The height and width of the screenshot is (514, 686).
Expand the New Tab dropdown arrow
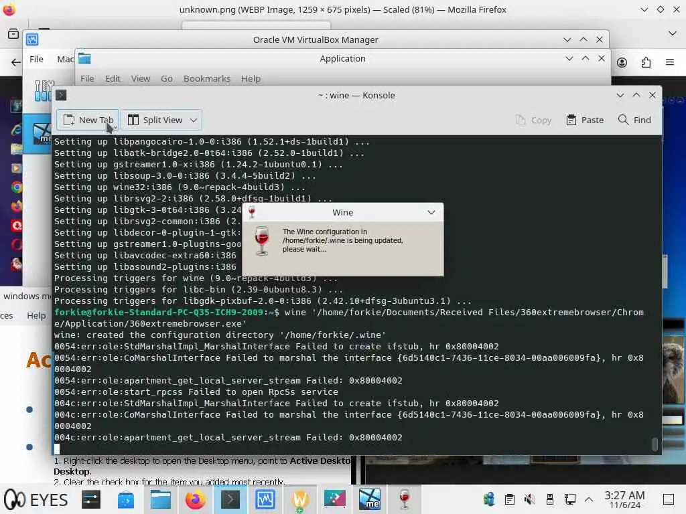coord(115,128)
